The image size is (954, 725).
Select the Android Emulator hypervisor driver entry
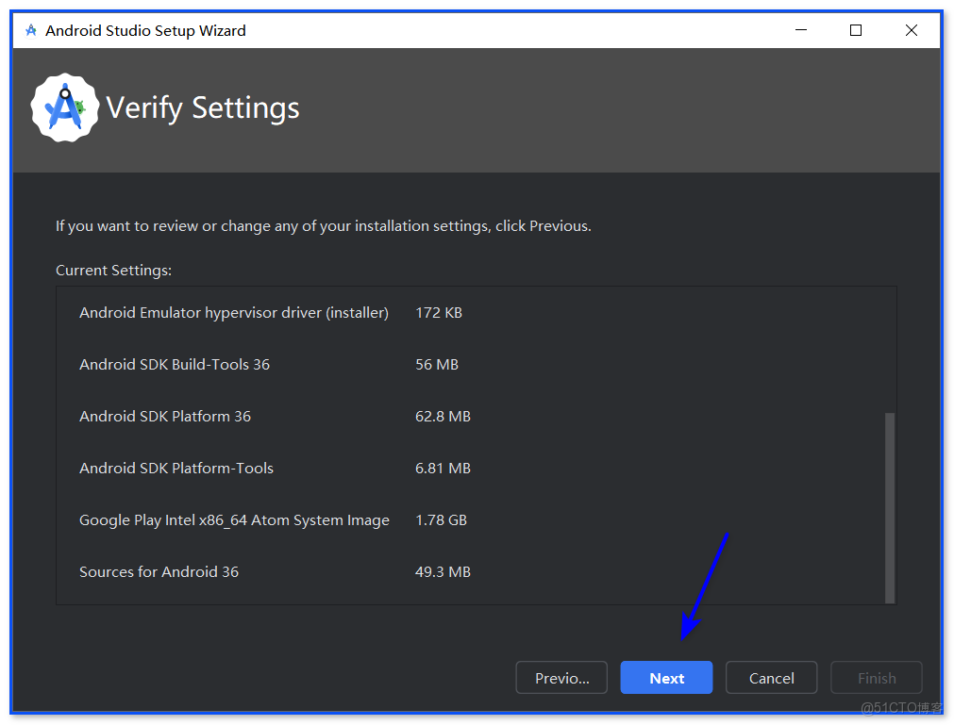pyautogui.click(x=233, y=312)
